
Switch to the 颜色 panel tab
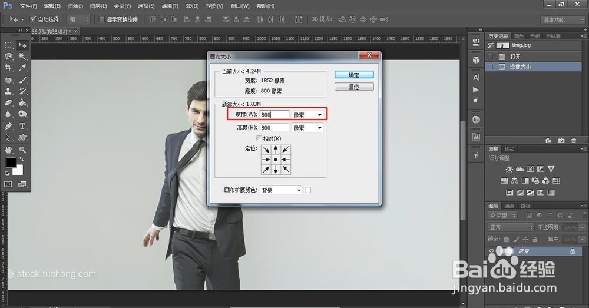tap(519, 36)
